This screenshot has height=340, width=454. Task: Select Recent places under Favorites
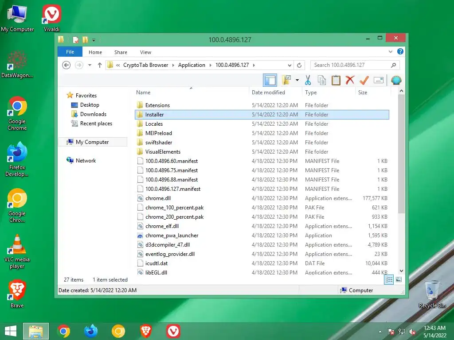pos(96,124)
